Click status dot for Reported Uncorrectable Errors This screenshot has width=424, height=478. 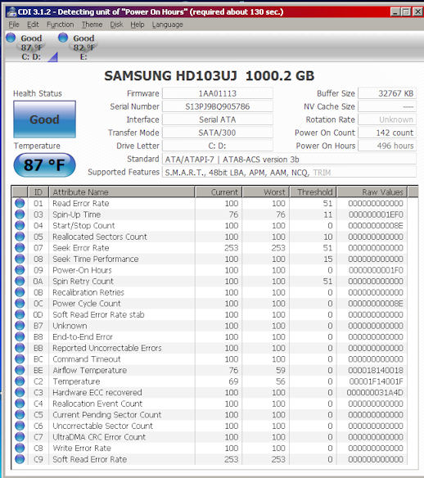[x=20, y=348]
